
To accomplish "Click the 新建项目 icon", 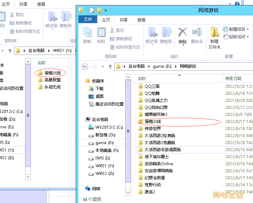I will [225, 29].
